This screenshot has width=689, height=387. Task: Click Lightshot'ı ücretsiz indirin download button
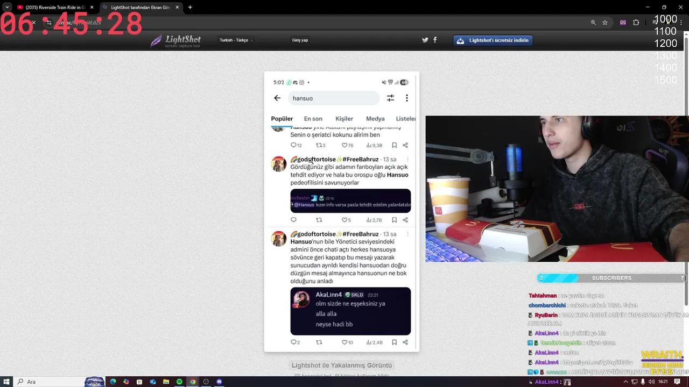click(493, 40)
